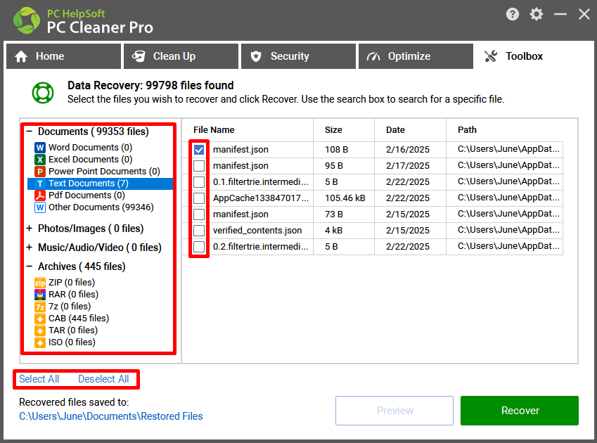597x443 pixels.
Task: Sort by Date column header
Action: click(395, 130)
